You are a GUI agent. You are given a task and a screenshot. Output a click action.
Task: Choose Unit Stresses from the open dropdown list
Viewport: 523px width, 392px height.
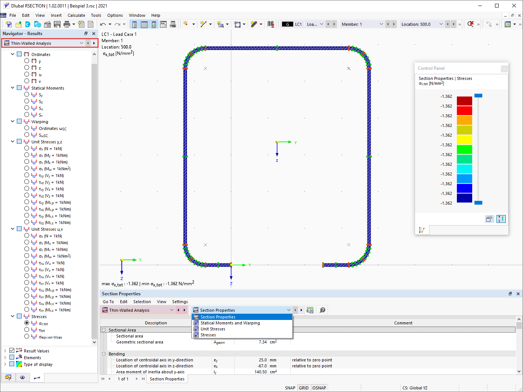click(x=214, y=329)
